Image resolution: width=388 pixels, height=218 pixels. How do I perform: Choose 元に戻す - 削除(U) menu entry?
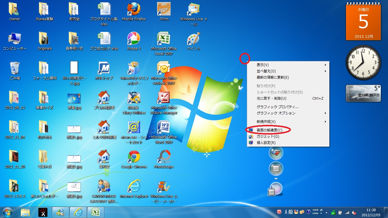288,98
